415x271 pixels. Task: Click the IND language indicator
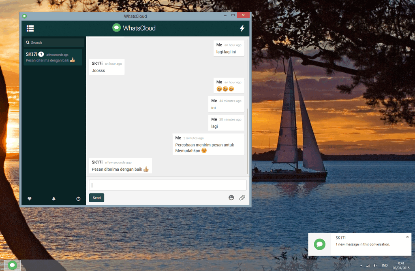[x=385, y=265]
